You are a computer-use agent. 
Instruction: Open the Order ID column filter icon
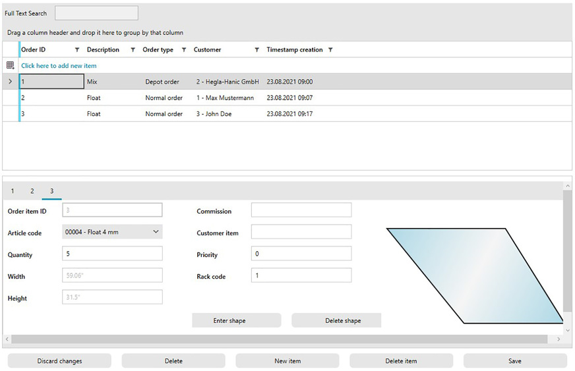[77, 50]
